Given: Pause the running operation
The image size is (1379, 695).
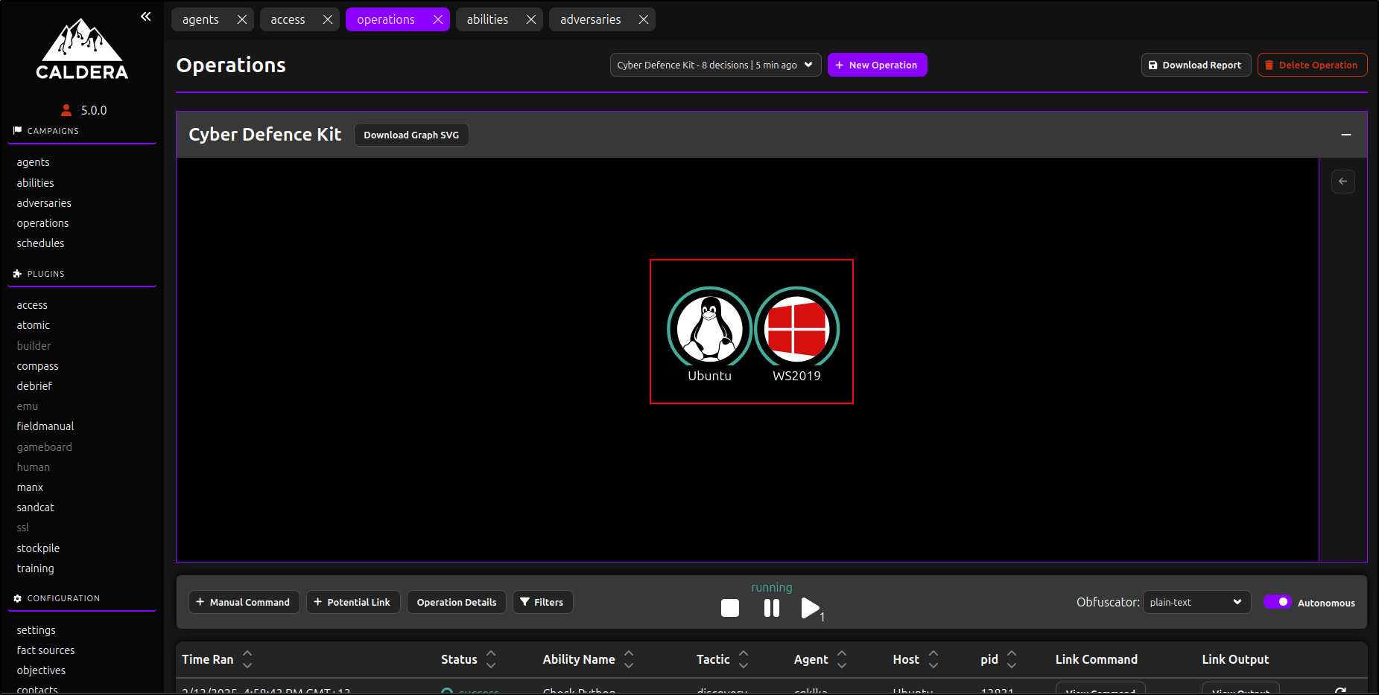Looking at the screenshot, I should click(x=772, y=608).
